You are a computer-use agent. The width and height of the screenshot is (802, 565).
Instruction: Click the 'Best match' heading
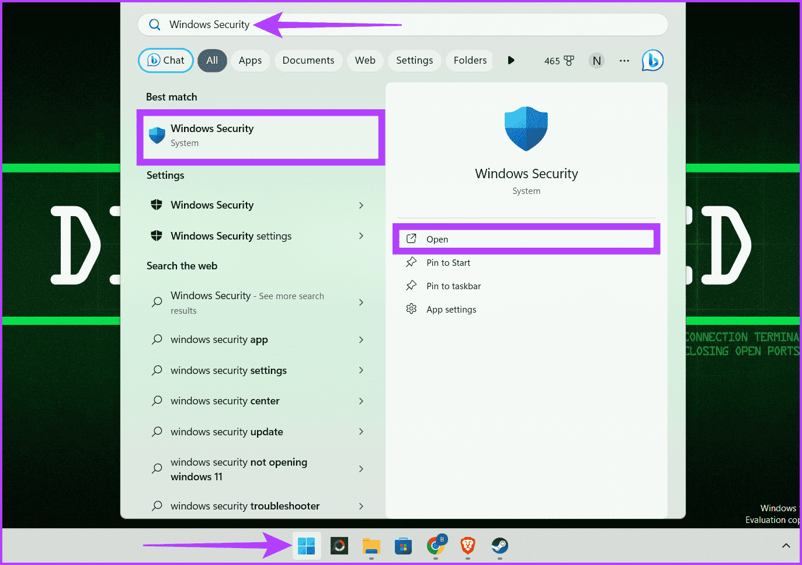[x=171, y=97]
